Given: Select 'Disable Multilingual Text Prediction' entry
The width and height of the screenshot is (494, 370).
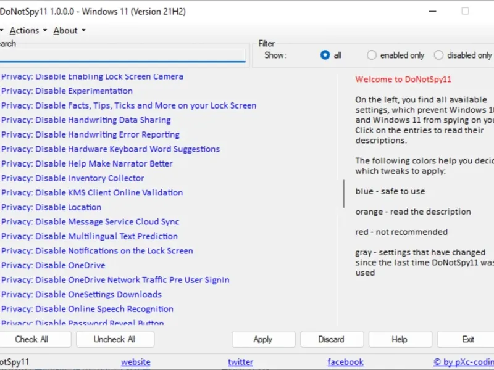Looking at the screenshot, I should pyautogui.click(x=89, y=236).
